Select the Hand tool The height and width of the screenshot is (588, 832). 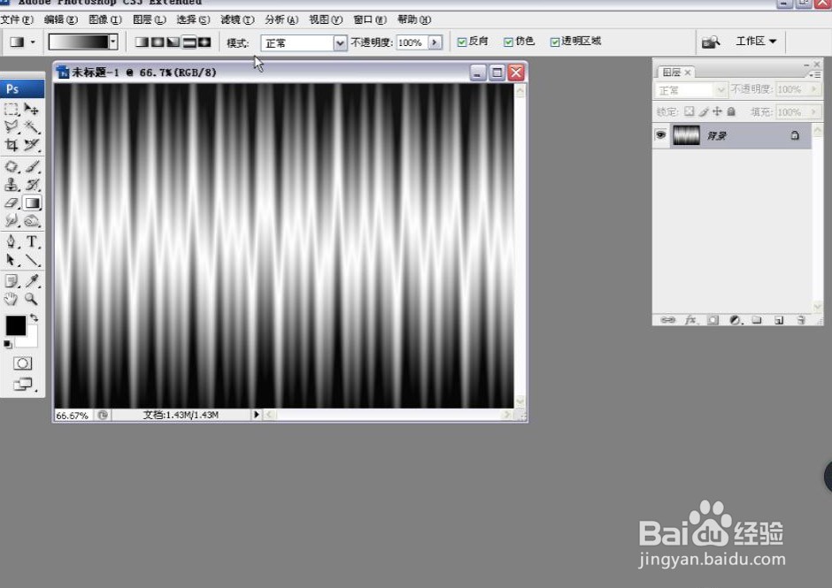click(12, 299)
